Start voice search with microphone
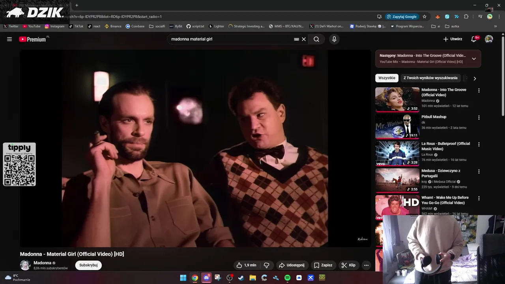Image resolution: width=505 pixels, height=284 pixels. [x=334, y=39]
